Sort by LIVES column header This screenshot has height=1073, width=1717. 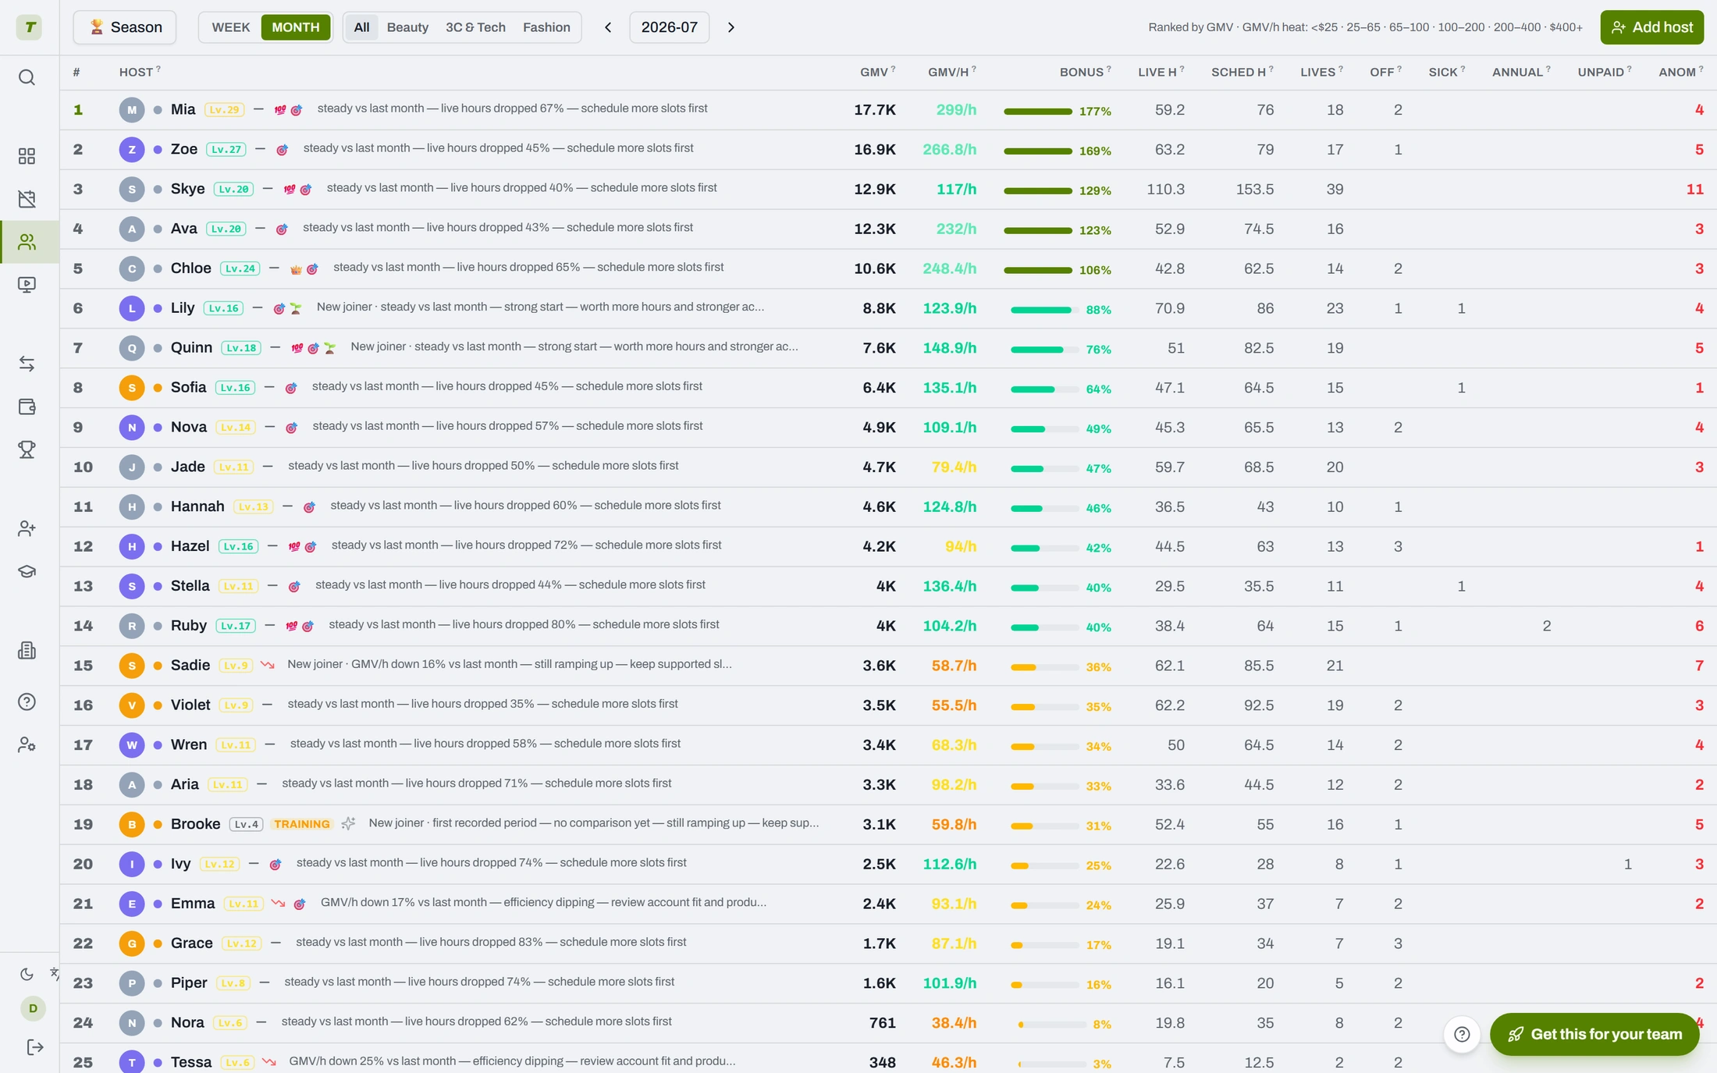pyautogui.click(x=1321, y=72)
